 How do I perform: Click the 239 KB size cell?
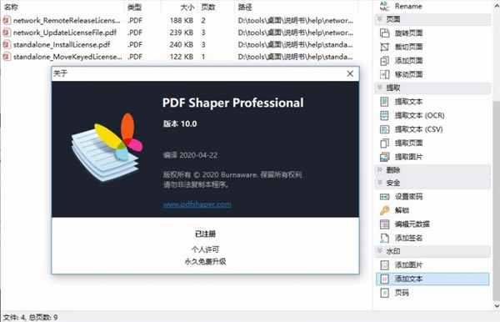click(182, 33)
